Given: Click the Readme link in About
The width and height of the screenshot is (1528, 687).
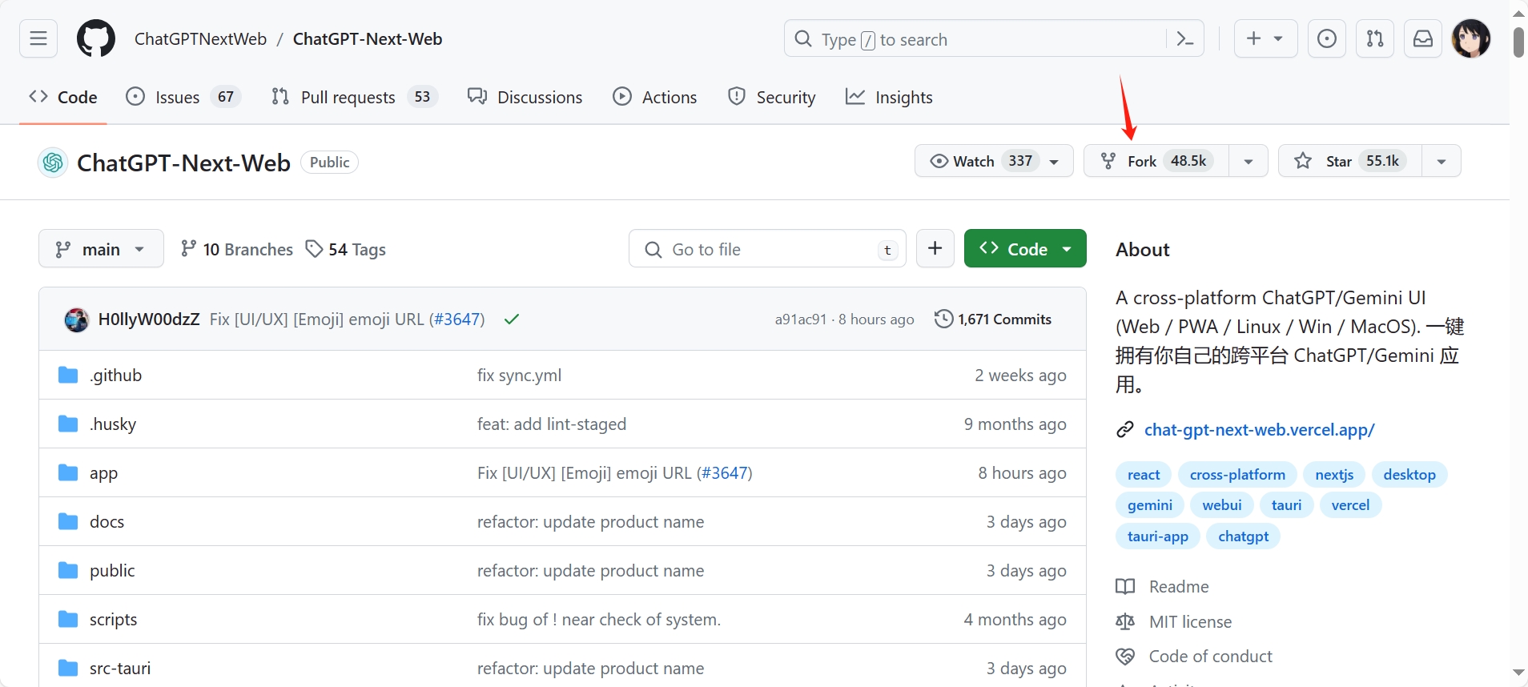Looking at the screenshot, I should 1178,586.
